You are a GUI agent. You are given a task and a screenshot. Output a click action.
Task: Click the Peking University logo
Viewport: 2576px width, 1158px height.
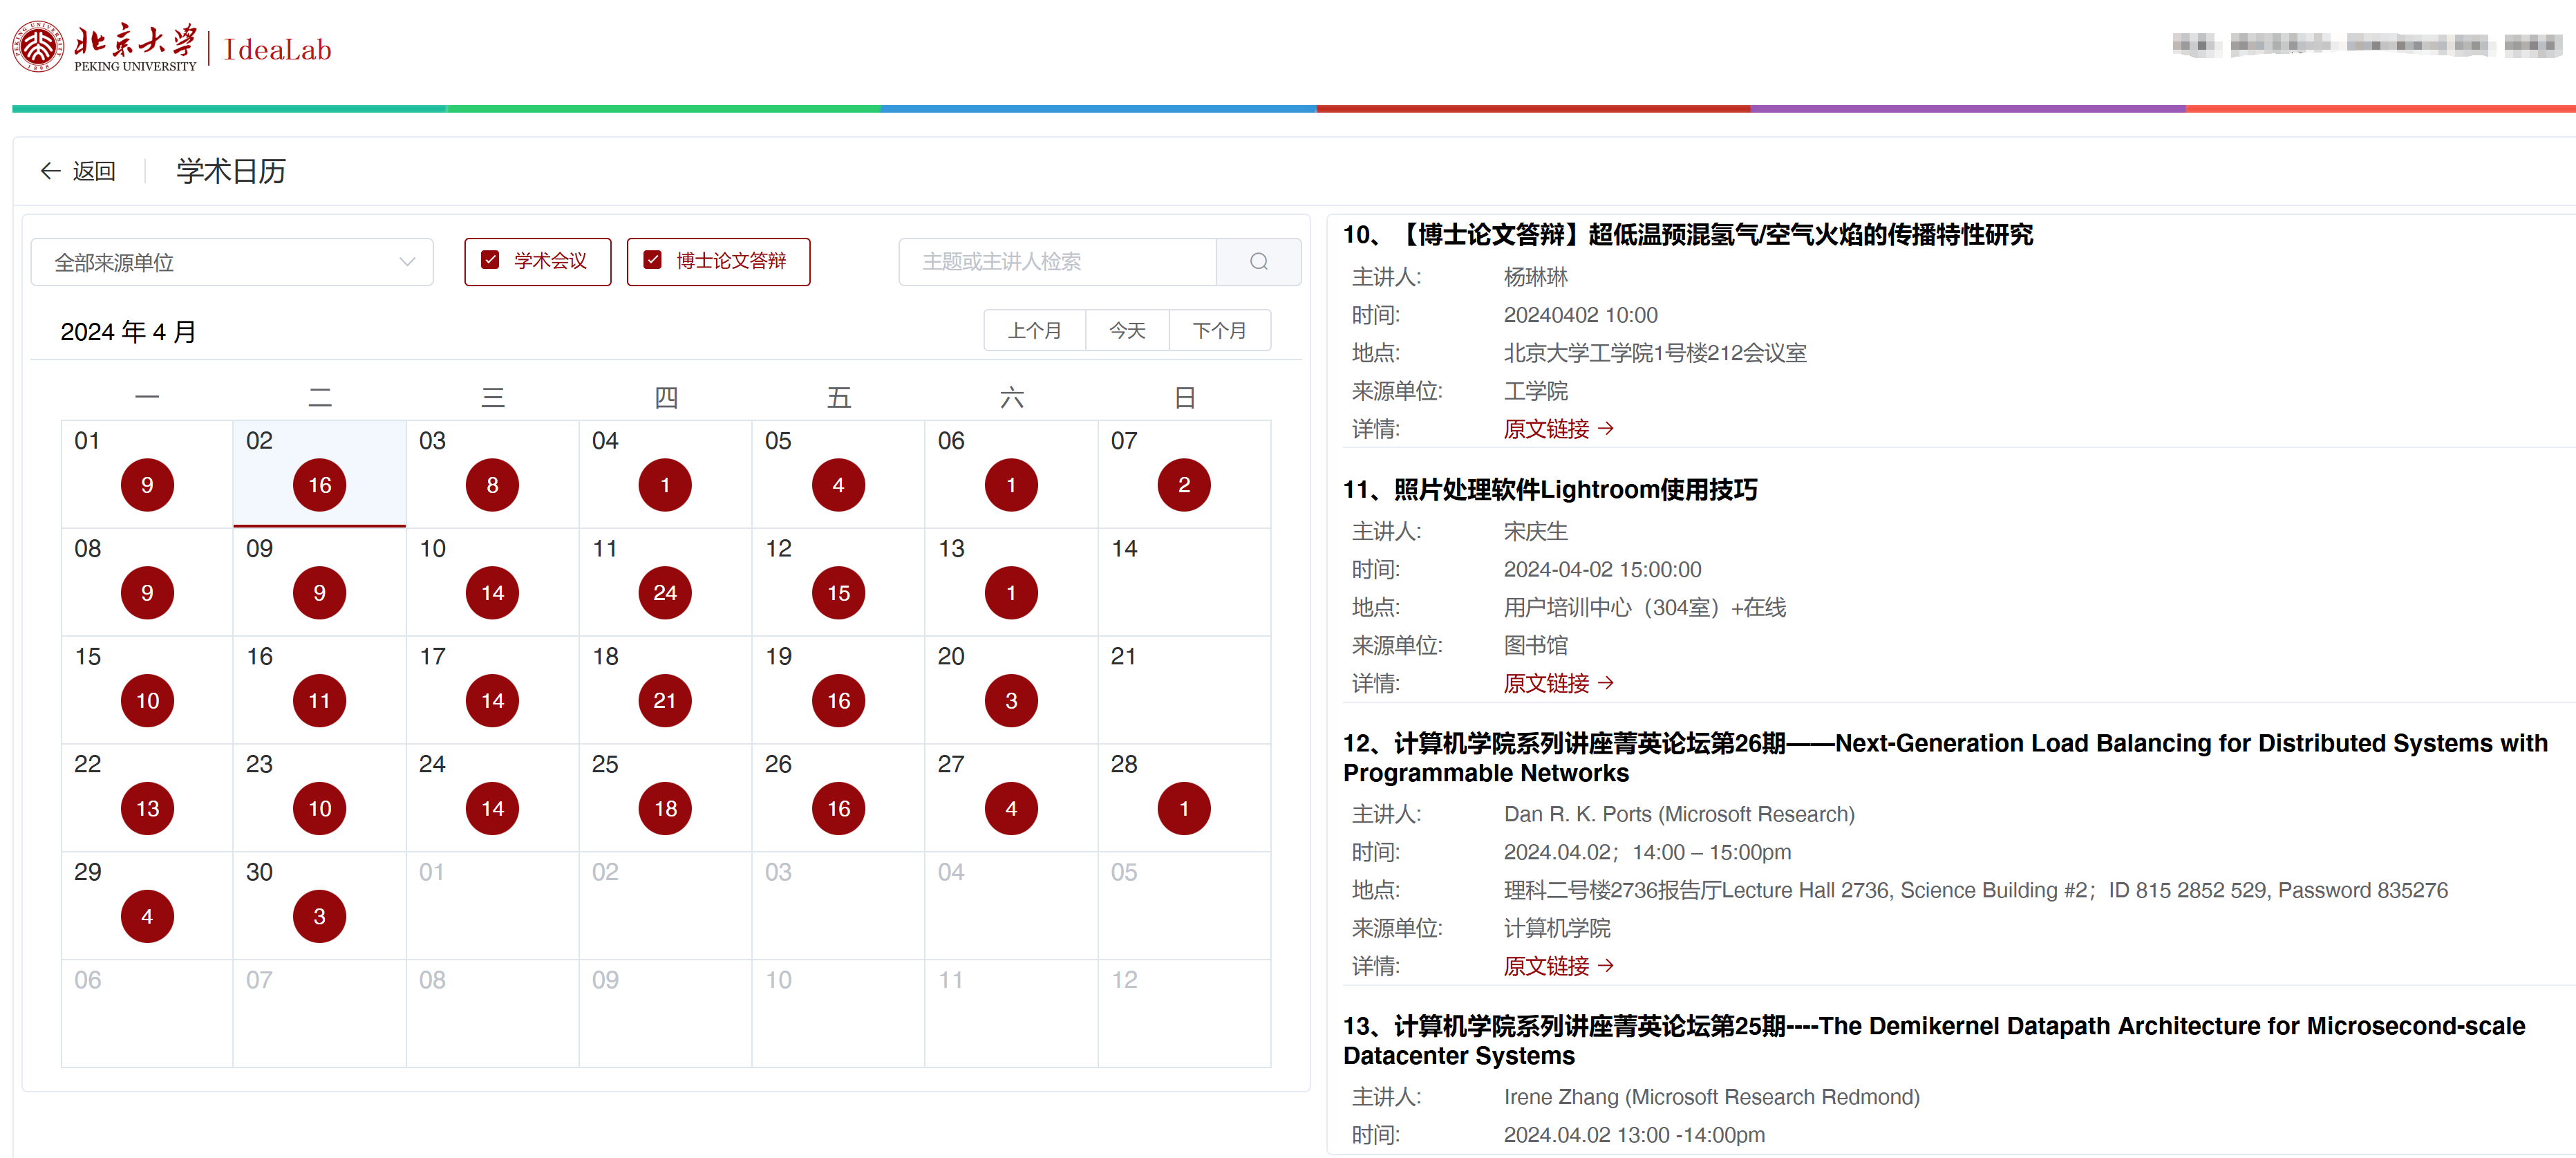tap(105, 47)
